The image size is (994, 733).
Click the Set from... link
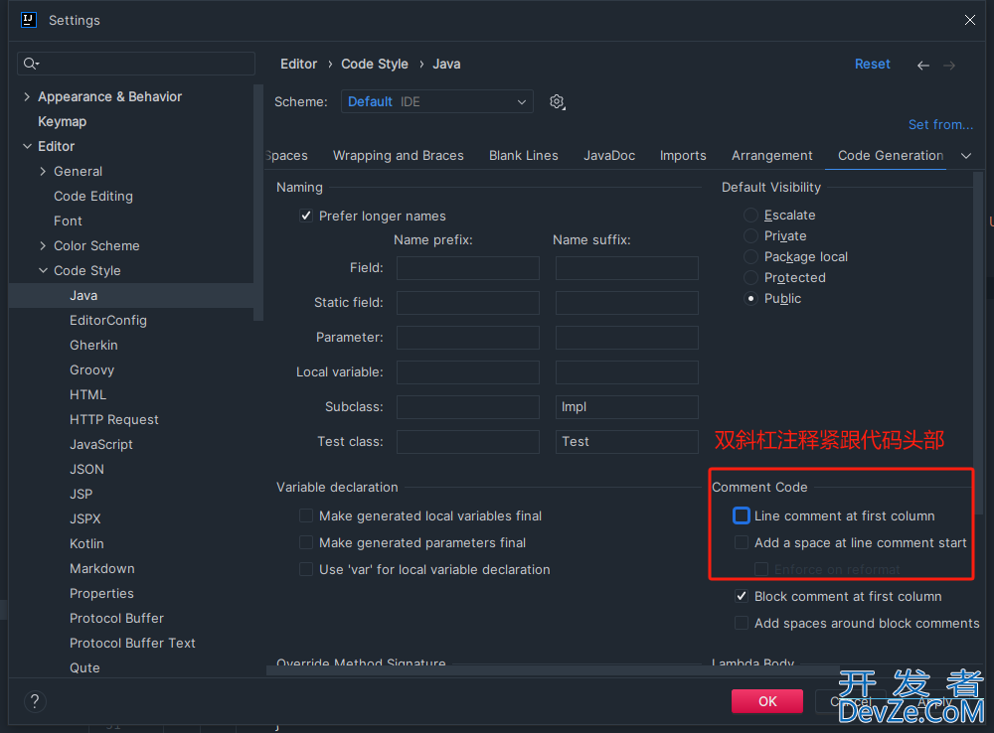[x=940, y=125]
